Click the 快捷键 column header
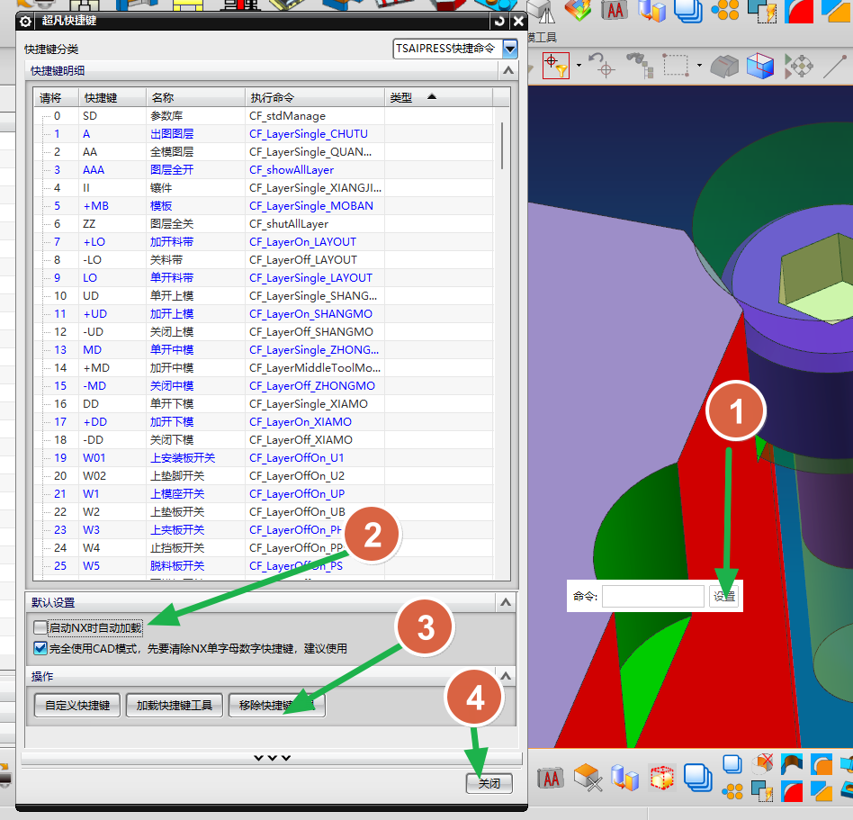The width and height of the screenshot is (853, 820). click(112, 97)
